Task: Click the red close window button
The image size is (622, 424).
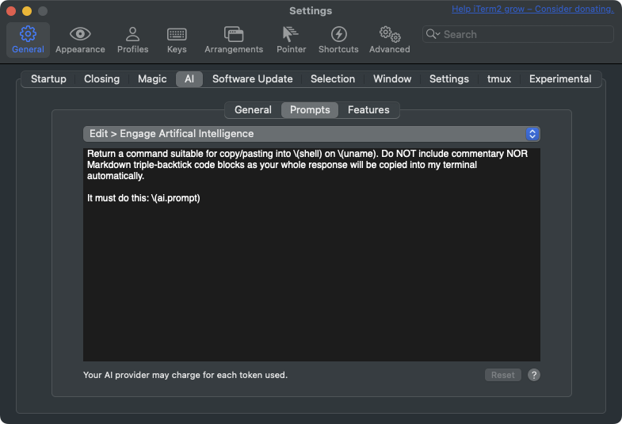Action: point(11,11)
